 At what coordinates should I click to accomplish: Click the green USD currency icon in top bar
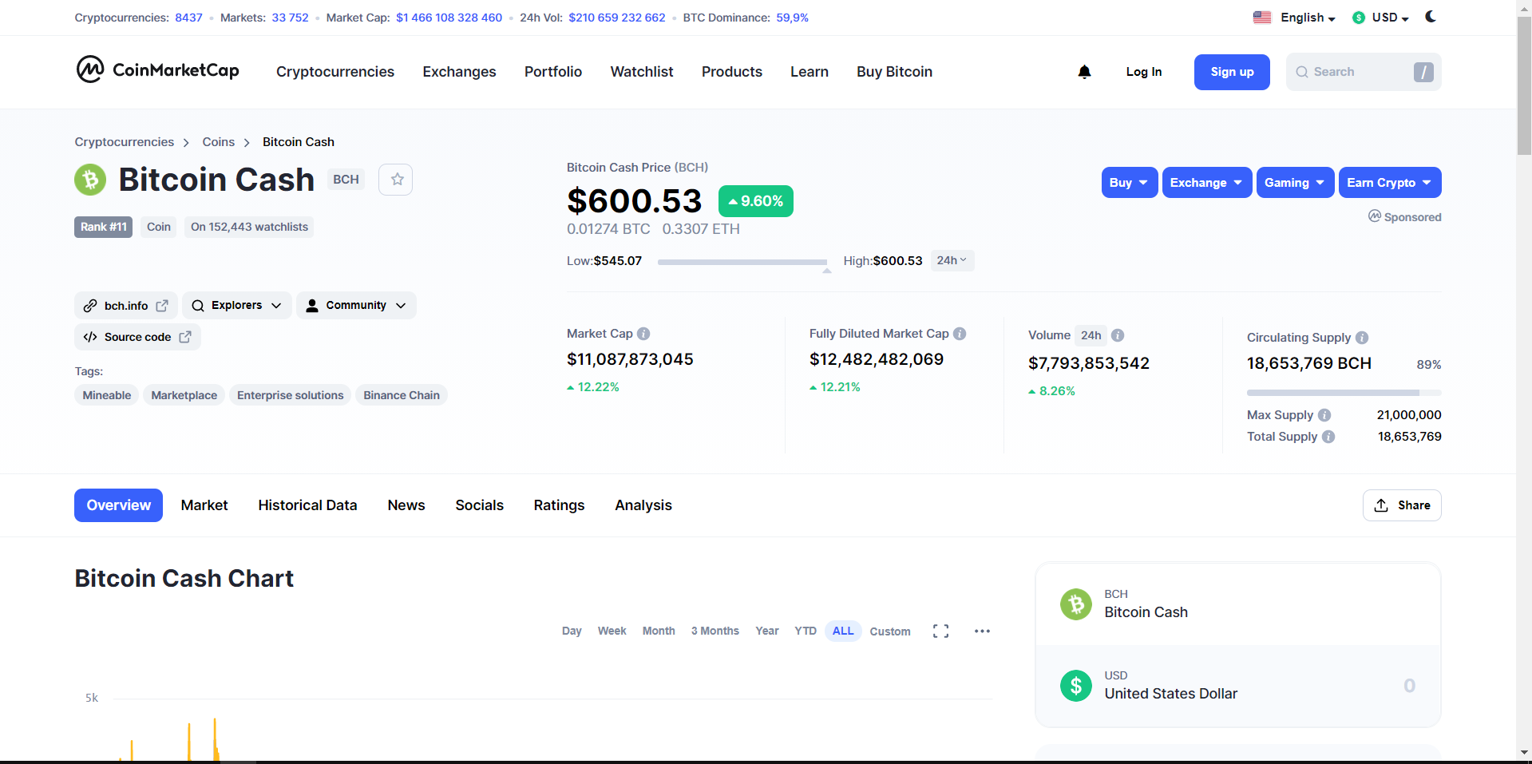tap(1359, 18)
